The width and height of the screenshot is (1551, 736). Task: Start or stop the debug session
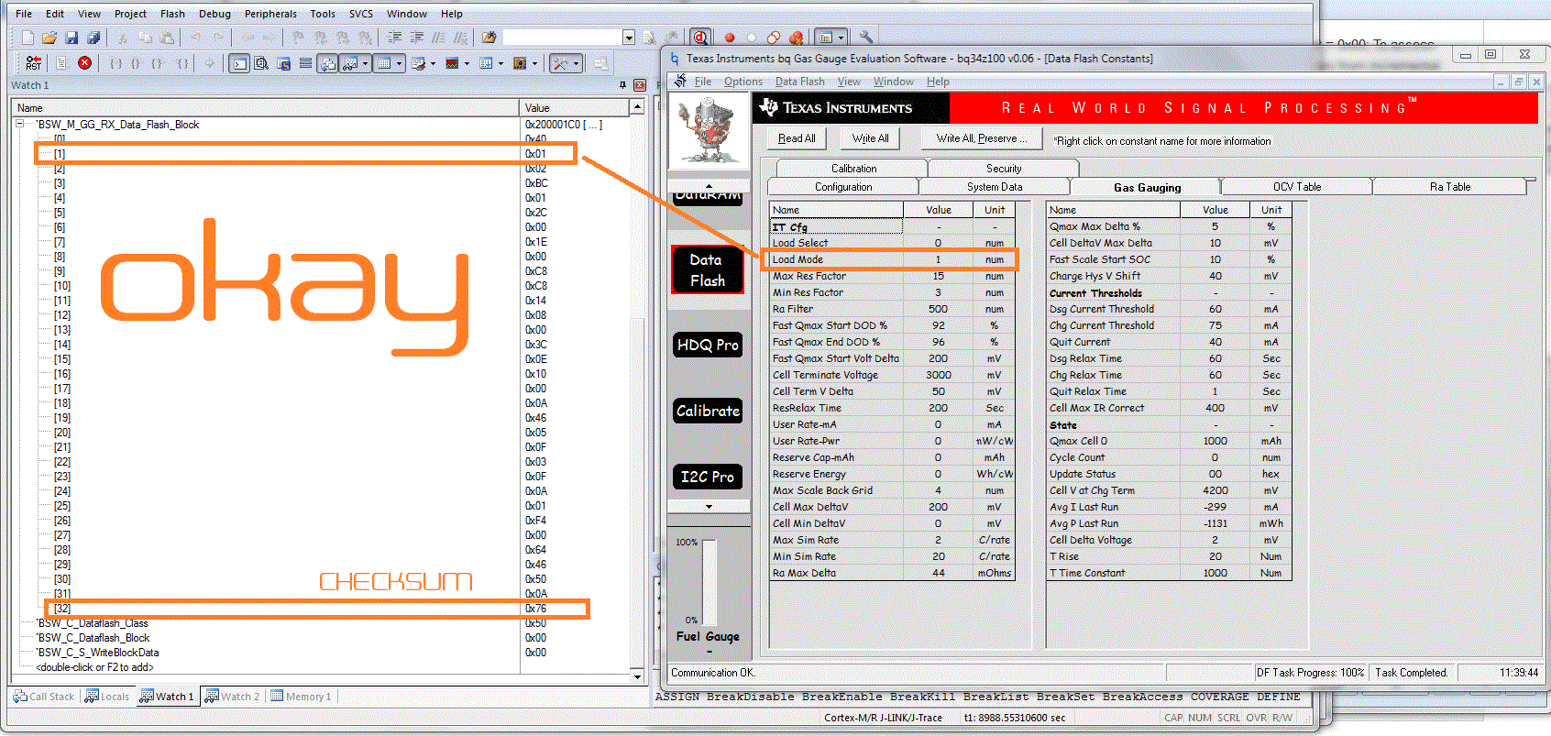click(700, 38)
